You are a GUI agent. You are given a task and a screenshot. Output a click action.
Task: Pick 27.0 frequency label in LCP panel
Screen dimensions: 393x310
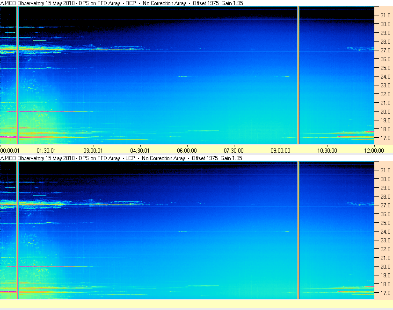click(x=386, y=205)
